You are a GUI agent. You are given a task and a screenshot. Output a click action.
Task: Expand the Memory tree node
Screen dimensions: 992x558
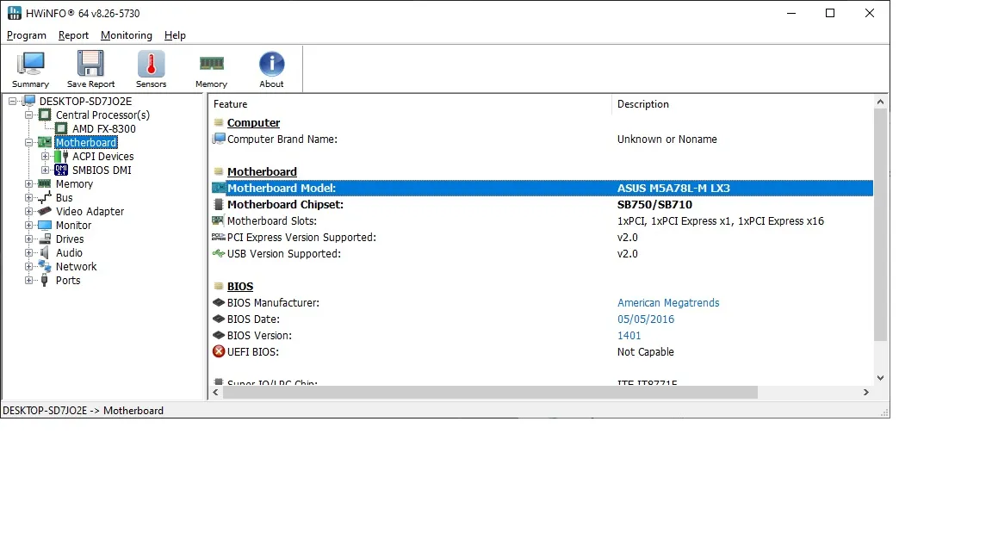[29, 184]
